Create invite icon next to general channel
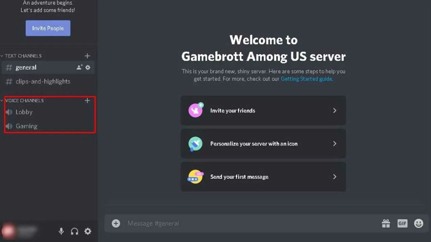 point(79,67)
